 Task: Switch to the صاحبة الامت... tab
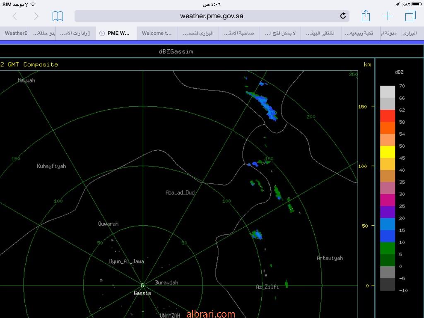[239, 33]
